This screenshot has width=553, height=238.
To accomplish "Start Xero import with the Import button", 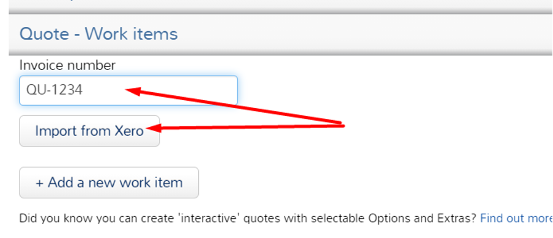I will coord(89,131).
